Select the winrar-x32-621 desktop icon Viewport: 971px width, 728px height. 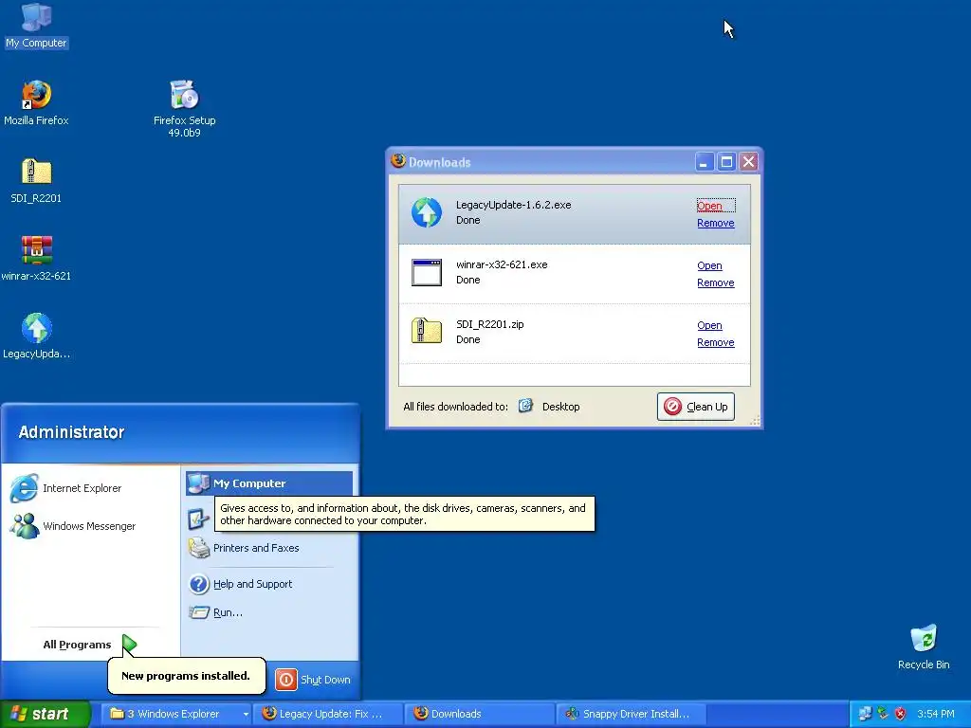pos(37,258)
